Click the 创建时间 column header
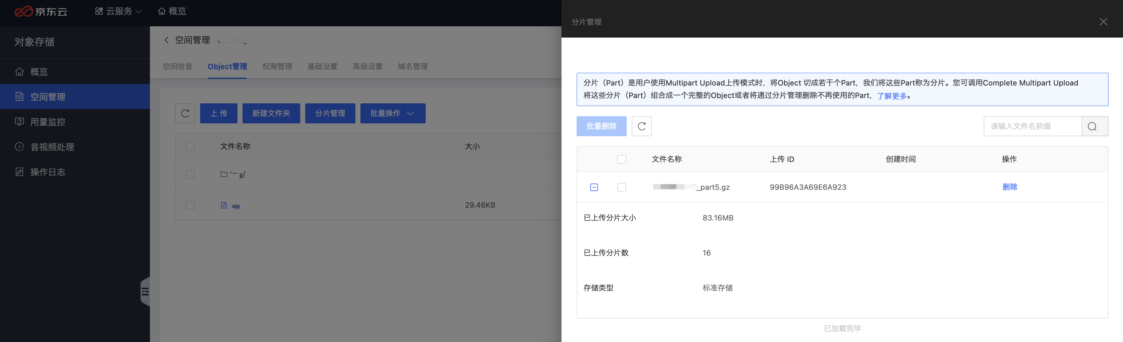1123x342 pixels. (x=901, y=159)
